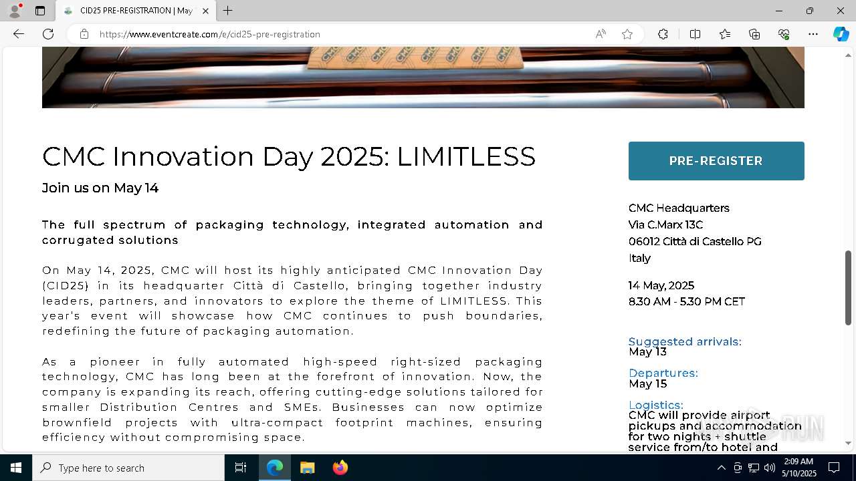Add page to favorites star icon
Screen dimensions: 856x481
[x=627, y=34]
